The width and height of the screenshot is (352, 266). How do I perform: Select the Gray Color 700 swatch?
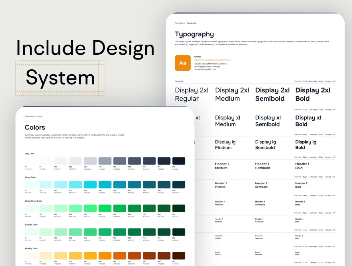coord(149,161)
